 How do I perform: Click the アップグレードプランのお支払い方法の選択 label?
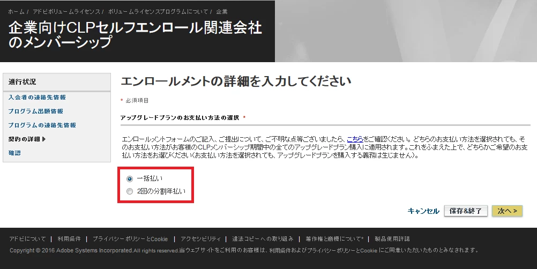click(180, 118)
